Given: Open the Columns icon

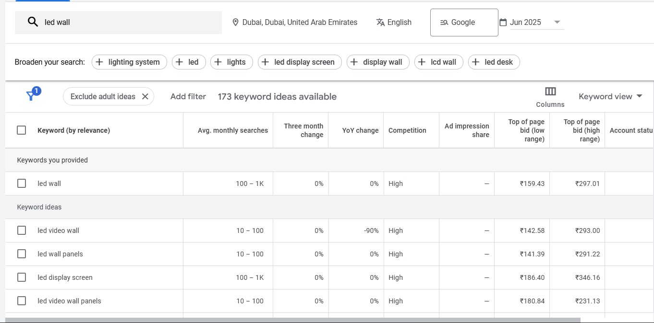Looking at the screenshot, I should [550, 92].
